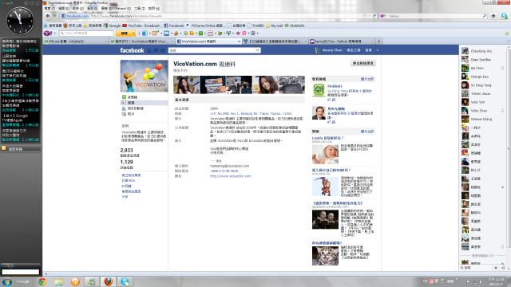Screen dimensions: 511x287
Task: Open the new tab plus button
Action: (378, 41)
